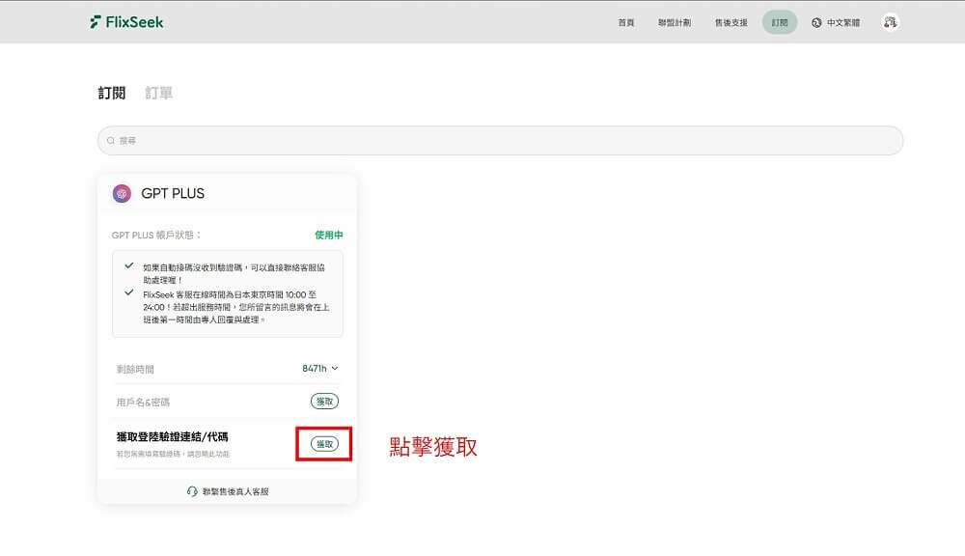This screenshot has width=965, height=556.
Task: Switch to the 訂單 tab
Action: pyautogui.click(x=158, y=93)
